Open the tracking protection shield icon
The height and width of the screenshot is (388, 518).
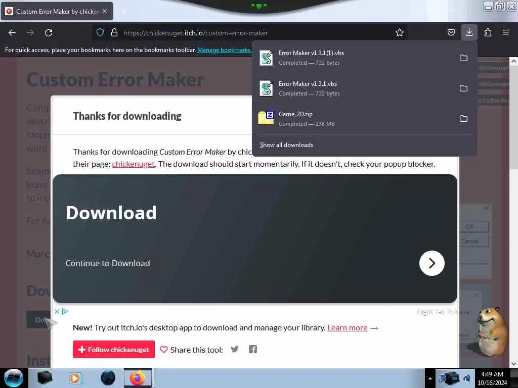click(x=100, y=32)
